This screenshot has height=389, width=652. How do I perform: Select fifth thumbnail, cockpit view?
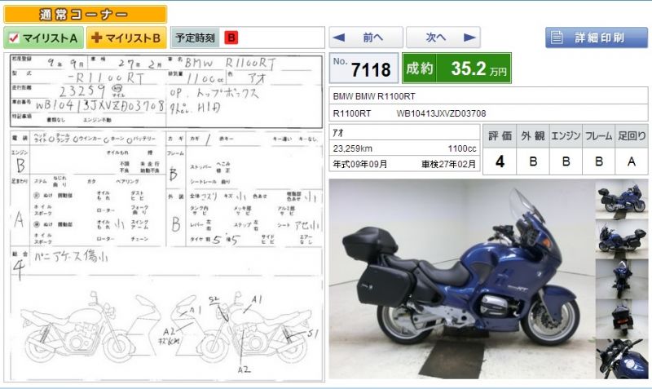click(622, 359)
